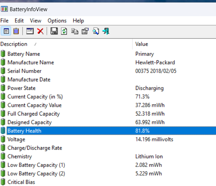Open Find via magnifier toolbar icon
The width and height of the screenshot is (216, 186).
coord(96,31)
